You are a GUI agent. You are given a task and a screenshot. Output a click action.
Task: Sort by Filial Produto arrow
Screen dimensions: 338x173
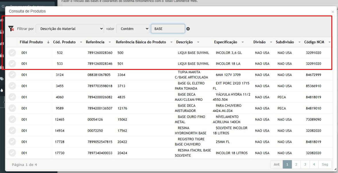48,42
